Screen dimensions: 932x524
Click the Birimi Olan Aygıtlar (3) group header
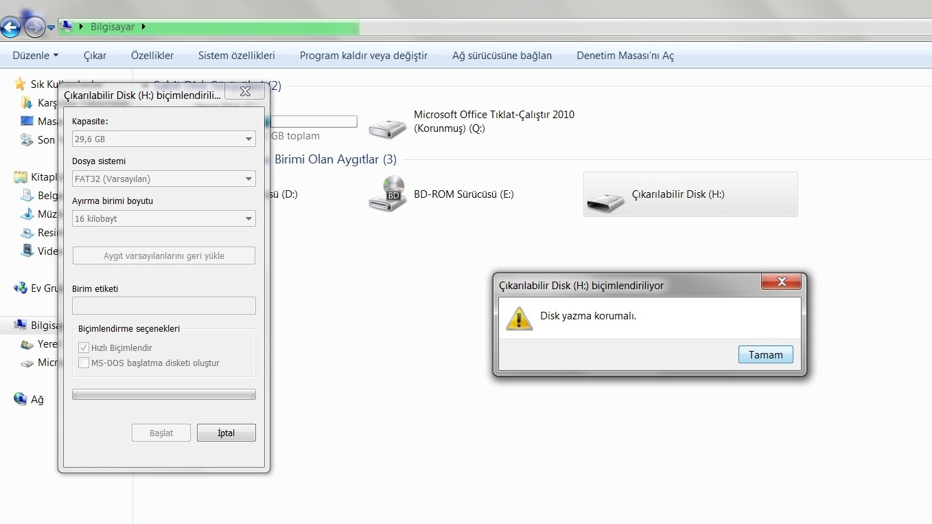(336, 159)
